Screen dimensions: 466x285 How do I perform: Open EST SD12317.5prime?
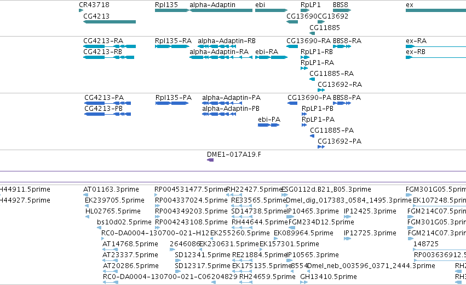(178, 272)
